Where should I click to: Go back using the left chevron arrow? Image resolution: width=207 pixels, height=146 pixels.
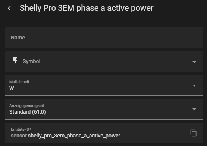tap(9, 8)
